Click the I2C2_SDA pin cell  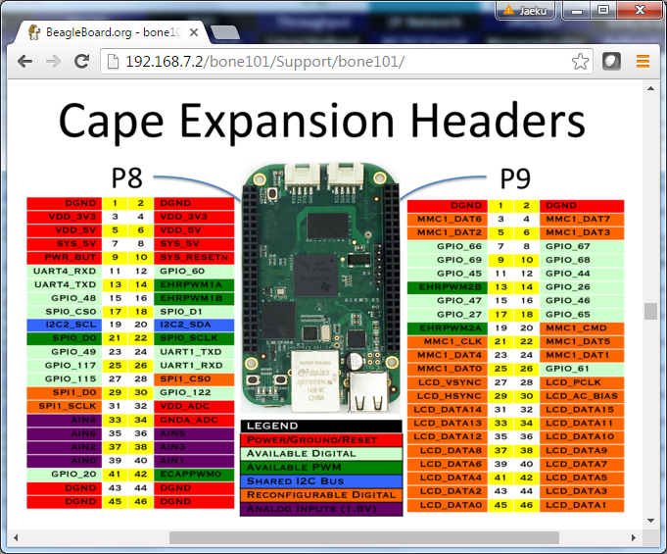click(x=194, y=325)
